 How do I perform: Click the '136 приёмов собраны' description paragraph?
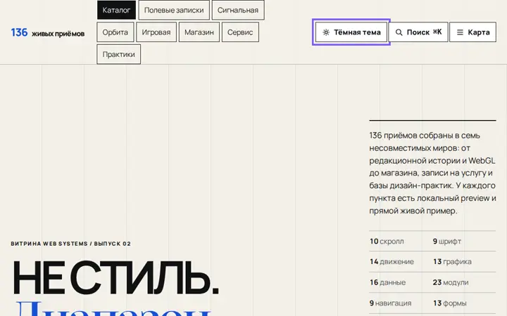click(432, 173)
